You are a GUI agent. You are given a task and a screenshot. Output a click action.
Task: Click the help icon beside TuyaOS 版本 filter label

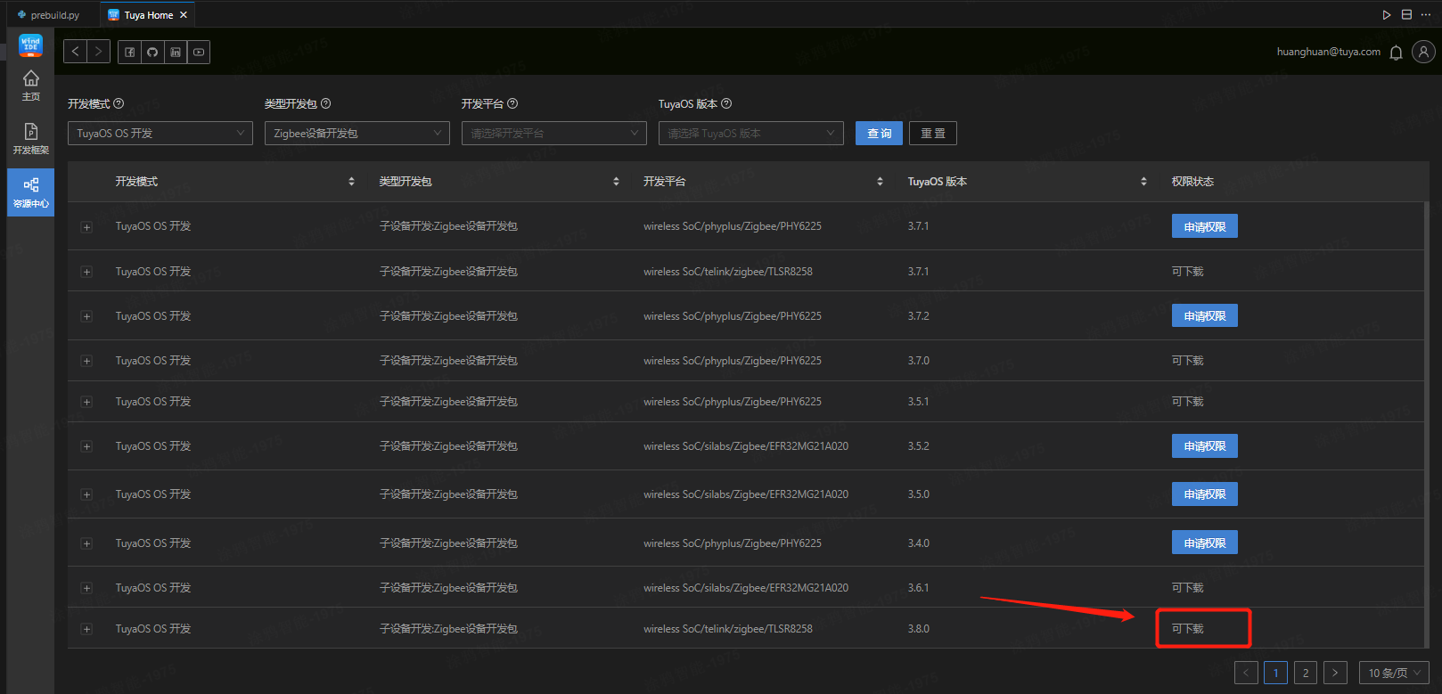[726, 103]
